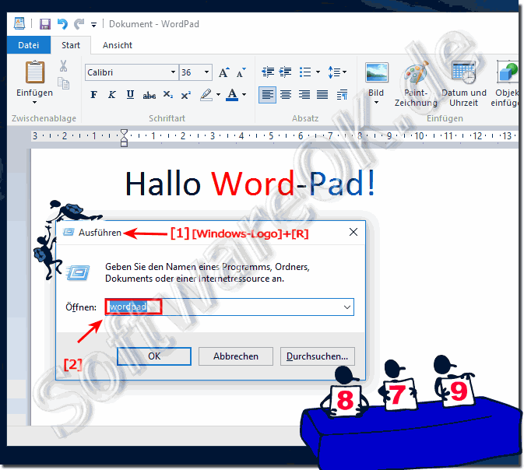The width and height of the screenshot is (524, 470).
Task: Open the line spacing dropdown
Action: tap(337, 72)
